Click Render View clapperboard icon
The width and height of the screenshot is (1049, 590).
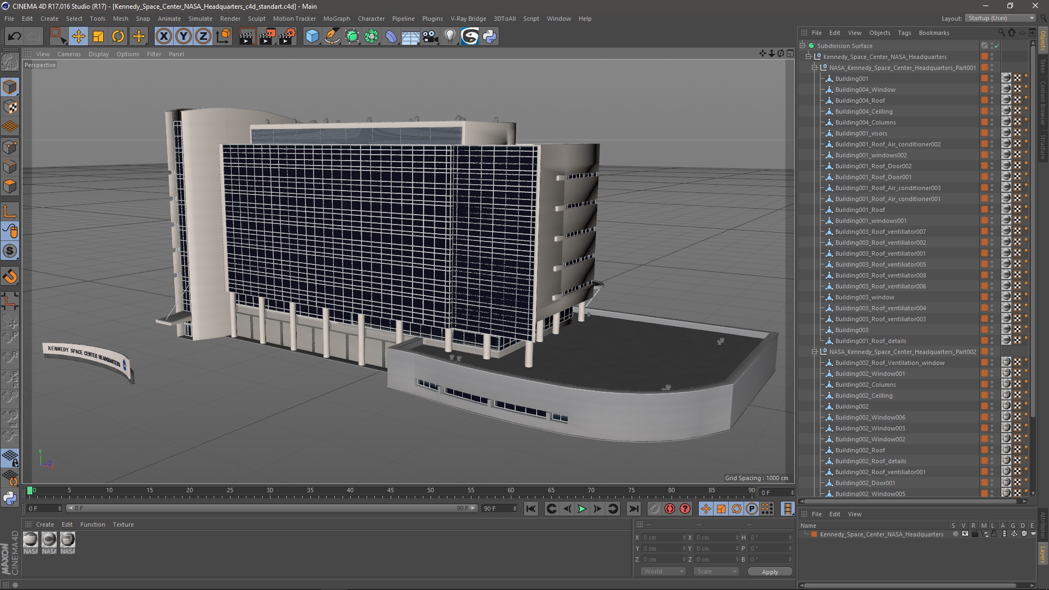(x=246, y=37)
